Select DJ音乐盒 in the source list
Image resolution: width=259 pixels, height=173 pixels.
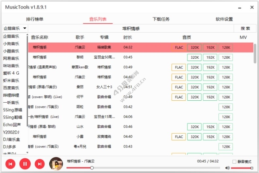click(11, 139)
